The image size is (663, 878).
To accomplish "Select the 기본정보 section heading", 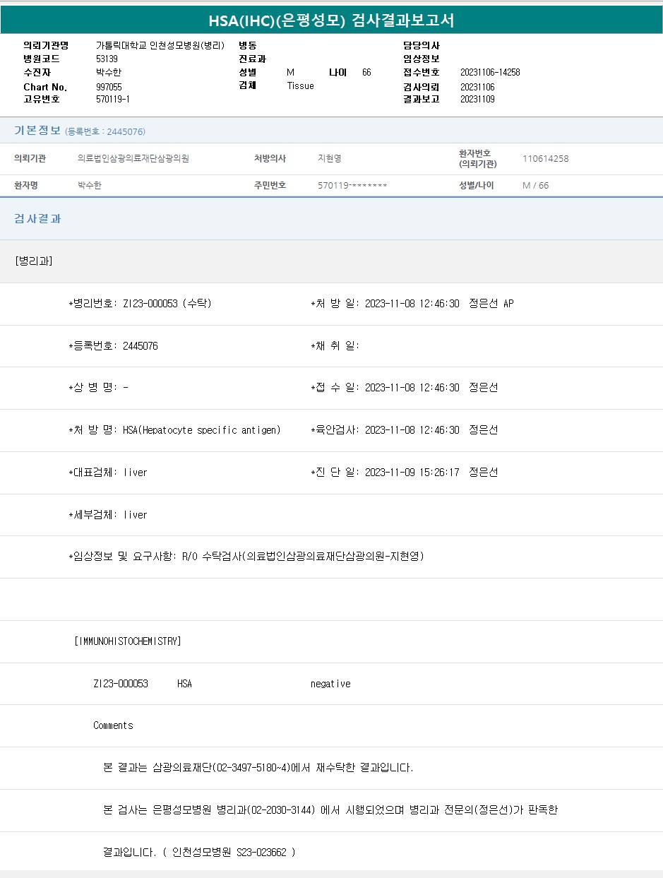I will click(x=37, y=131).
